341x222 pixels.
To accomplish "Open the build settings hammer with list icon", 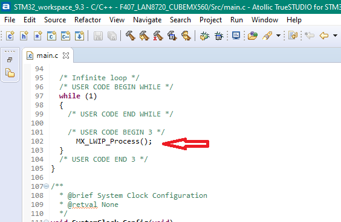I will click(x=172, y=36).
